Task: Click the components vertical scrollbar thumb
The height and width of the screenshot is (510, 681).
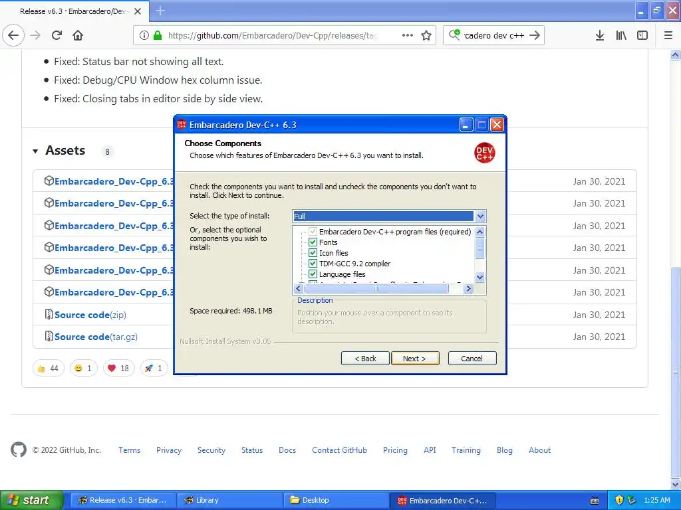Action: click(480, 248)
